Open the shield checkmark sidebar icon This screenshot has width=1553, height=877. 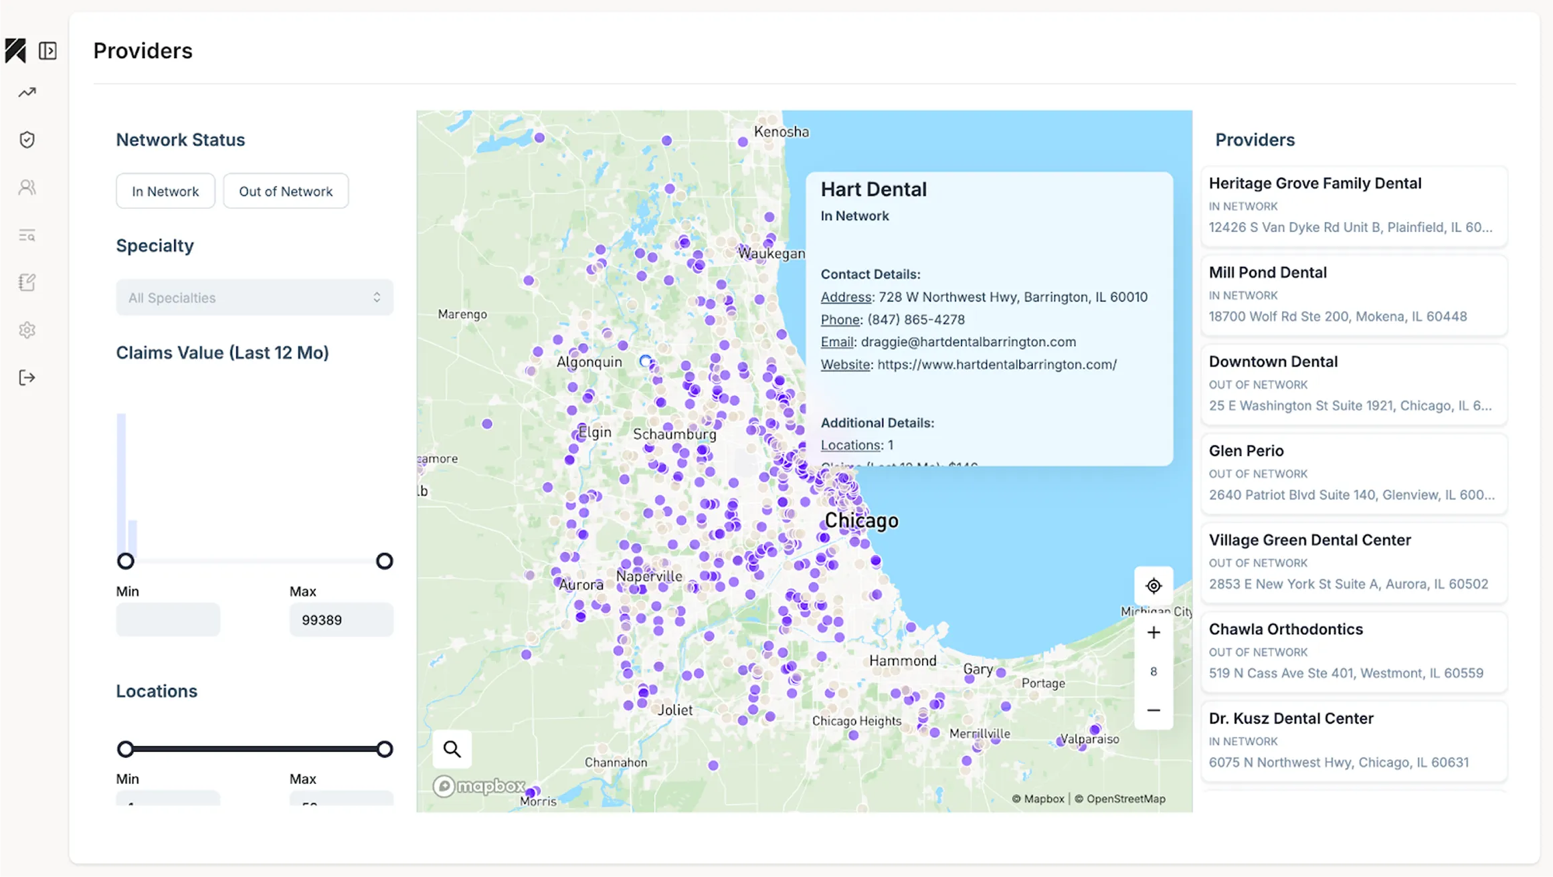point(27,140)
